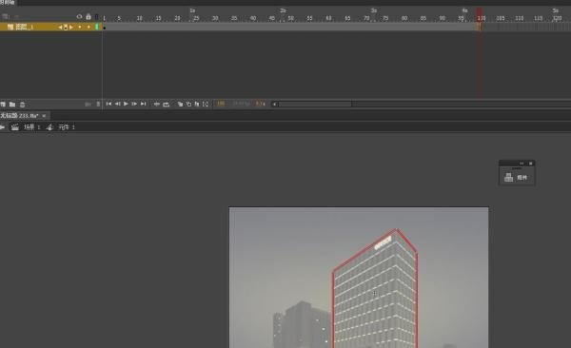Close the 无标题 233.fla document tab
The image size is (571, 348).
pyautogui.click(x=44, y=116)
